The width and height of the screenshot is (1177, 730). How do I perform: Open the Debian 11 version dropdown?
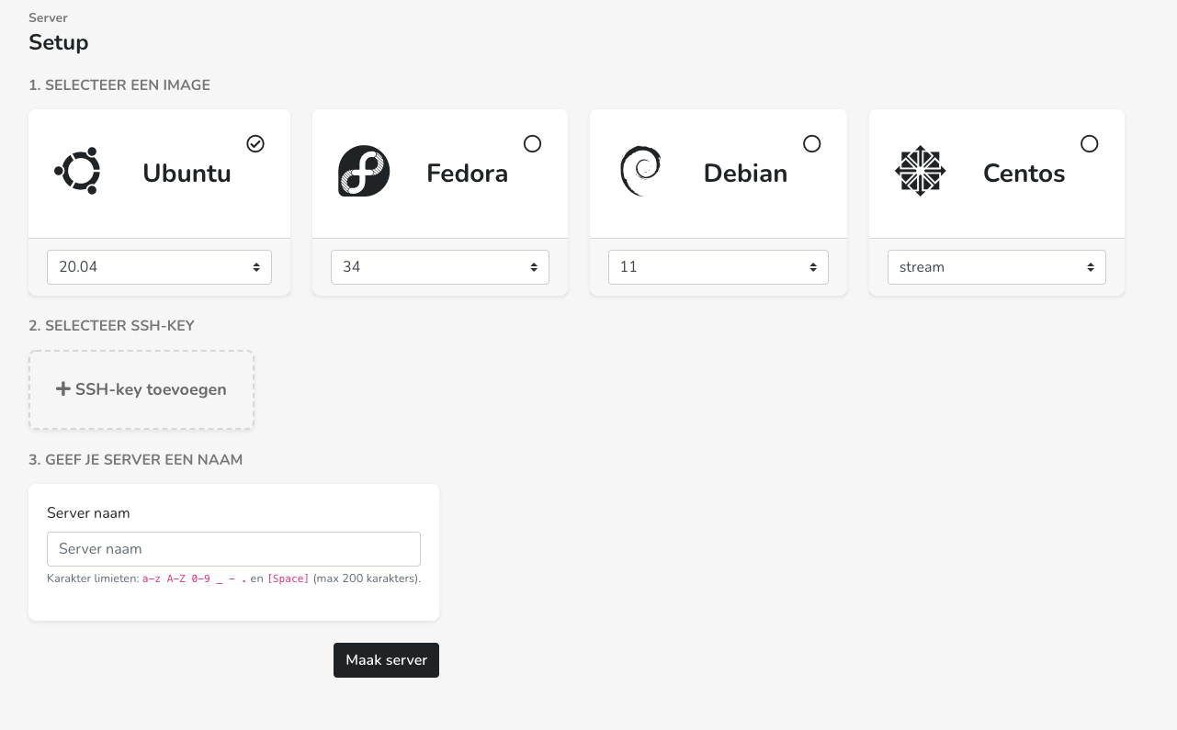coord(718,267)
